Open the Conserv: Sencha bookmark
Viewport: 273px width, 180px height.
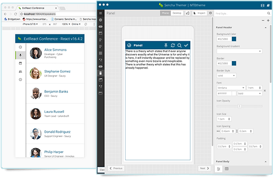point(64,19)
